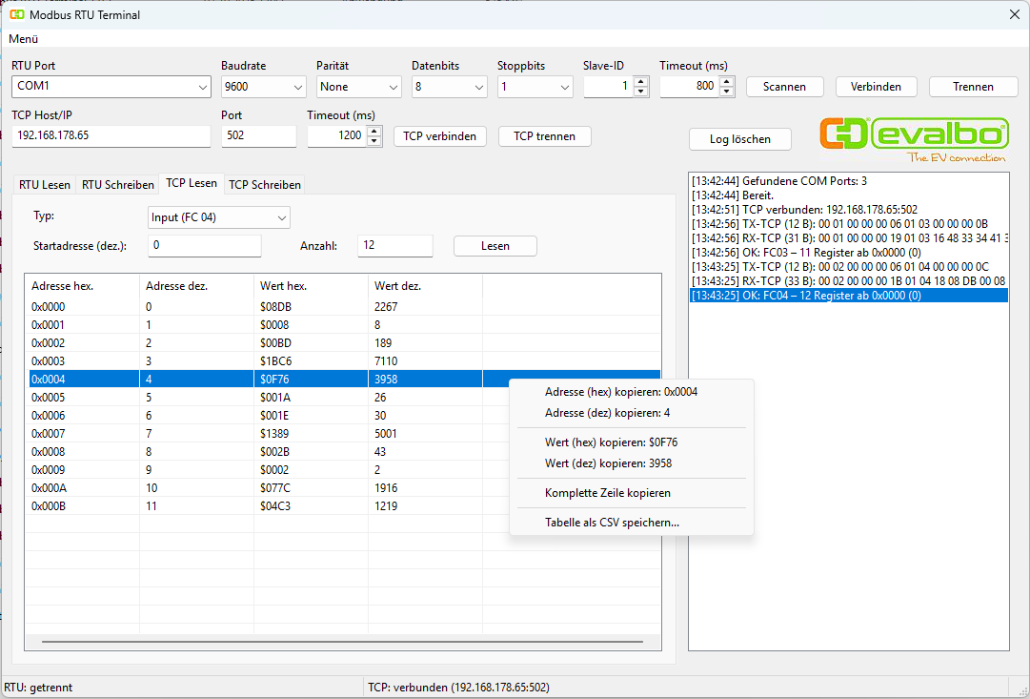Click the evalbo logo image

click(914, 139)
